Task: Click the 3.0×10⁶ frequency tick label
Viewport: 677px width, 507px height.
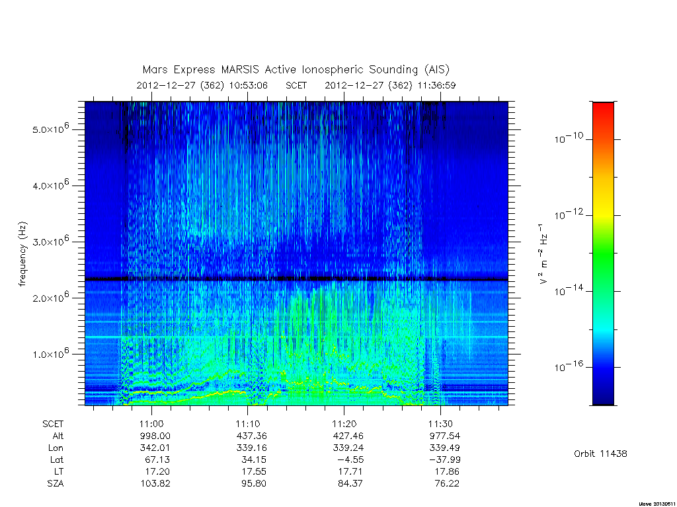Action: (x=50, y=240)
